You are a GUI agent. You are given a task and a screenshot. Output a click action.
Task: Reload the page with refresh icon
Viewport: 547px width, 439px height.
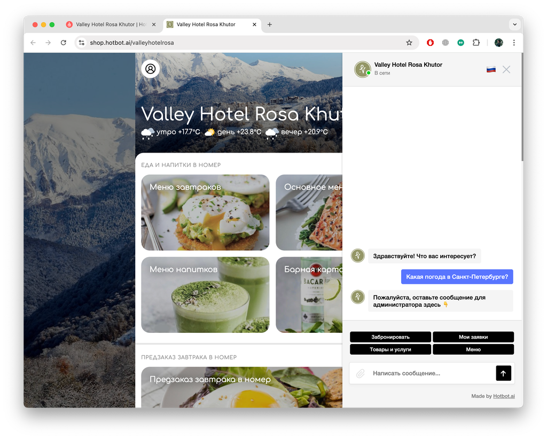point(64,43)
